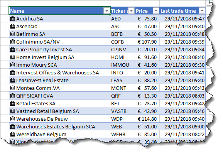
Task: Select ticker cell ASC
Action: click(x=122, y=26)
